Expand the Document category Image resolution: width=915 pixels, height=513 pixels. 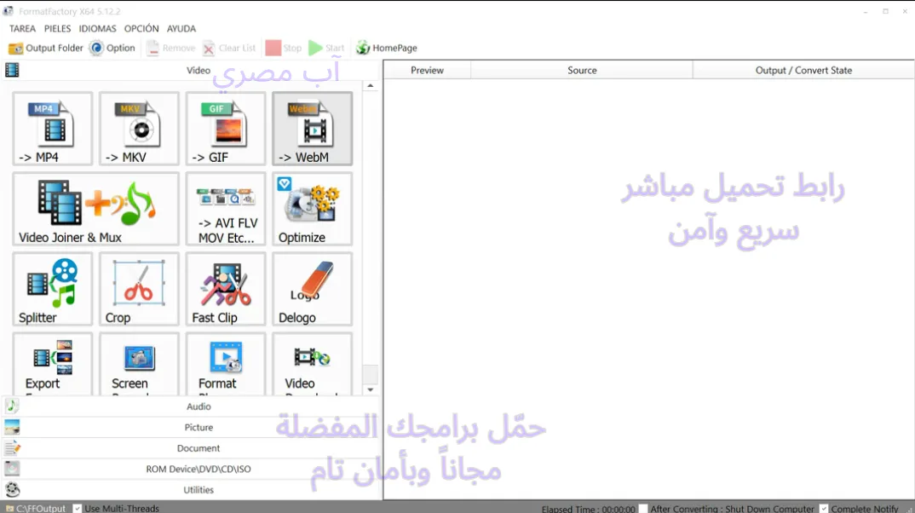[192, 448]
